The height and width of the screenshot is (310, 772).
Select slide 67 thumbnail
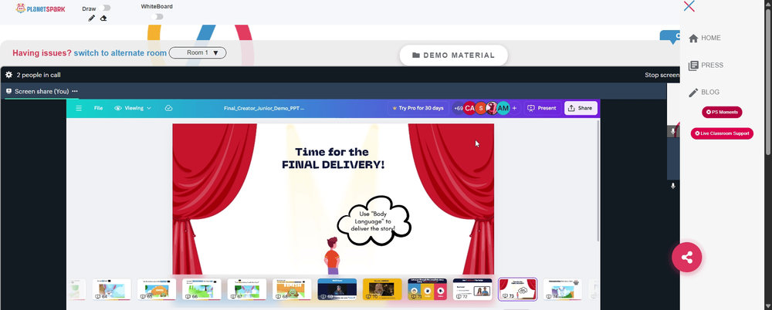coord(247,289)
